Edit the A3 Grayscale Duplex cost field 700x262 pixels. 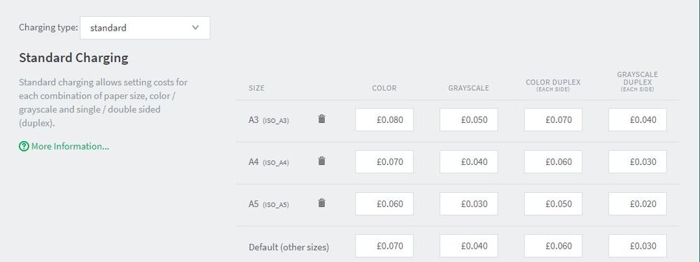638,119
